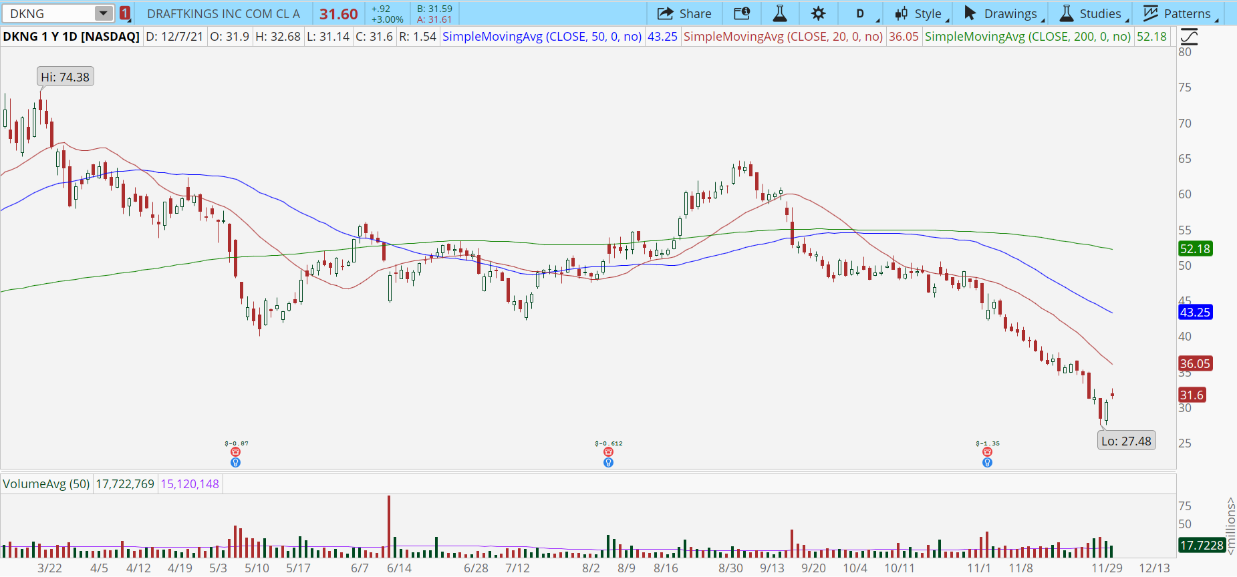Click the +3.00% percent change value
Image resolution: width=1237 pixels, height=577 pixels.
click(x=388, y=19)
